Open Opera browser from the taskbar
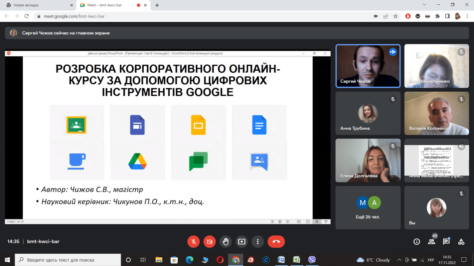The width and height of the screenshot is (474, 266). click(x=220, y=260)
